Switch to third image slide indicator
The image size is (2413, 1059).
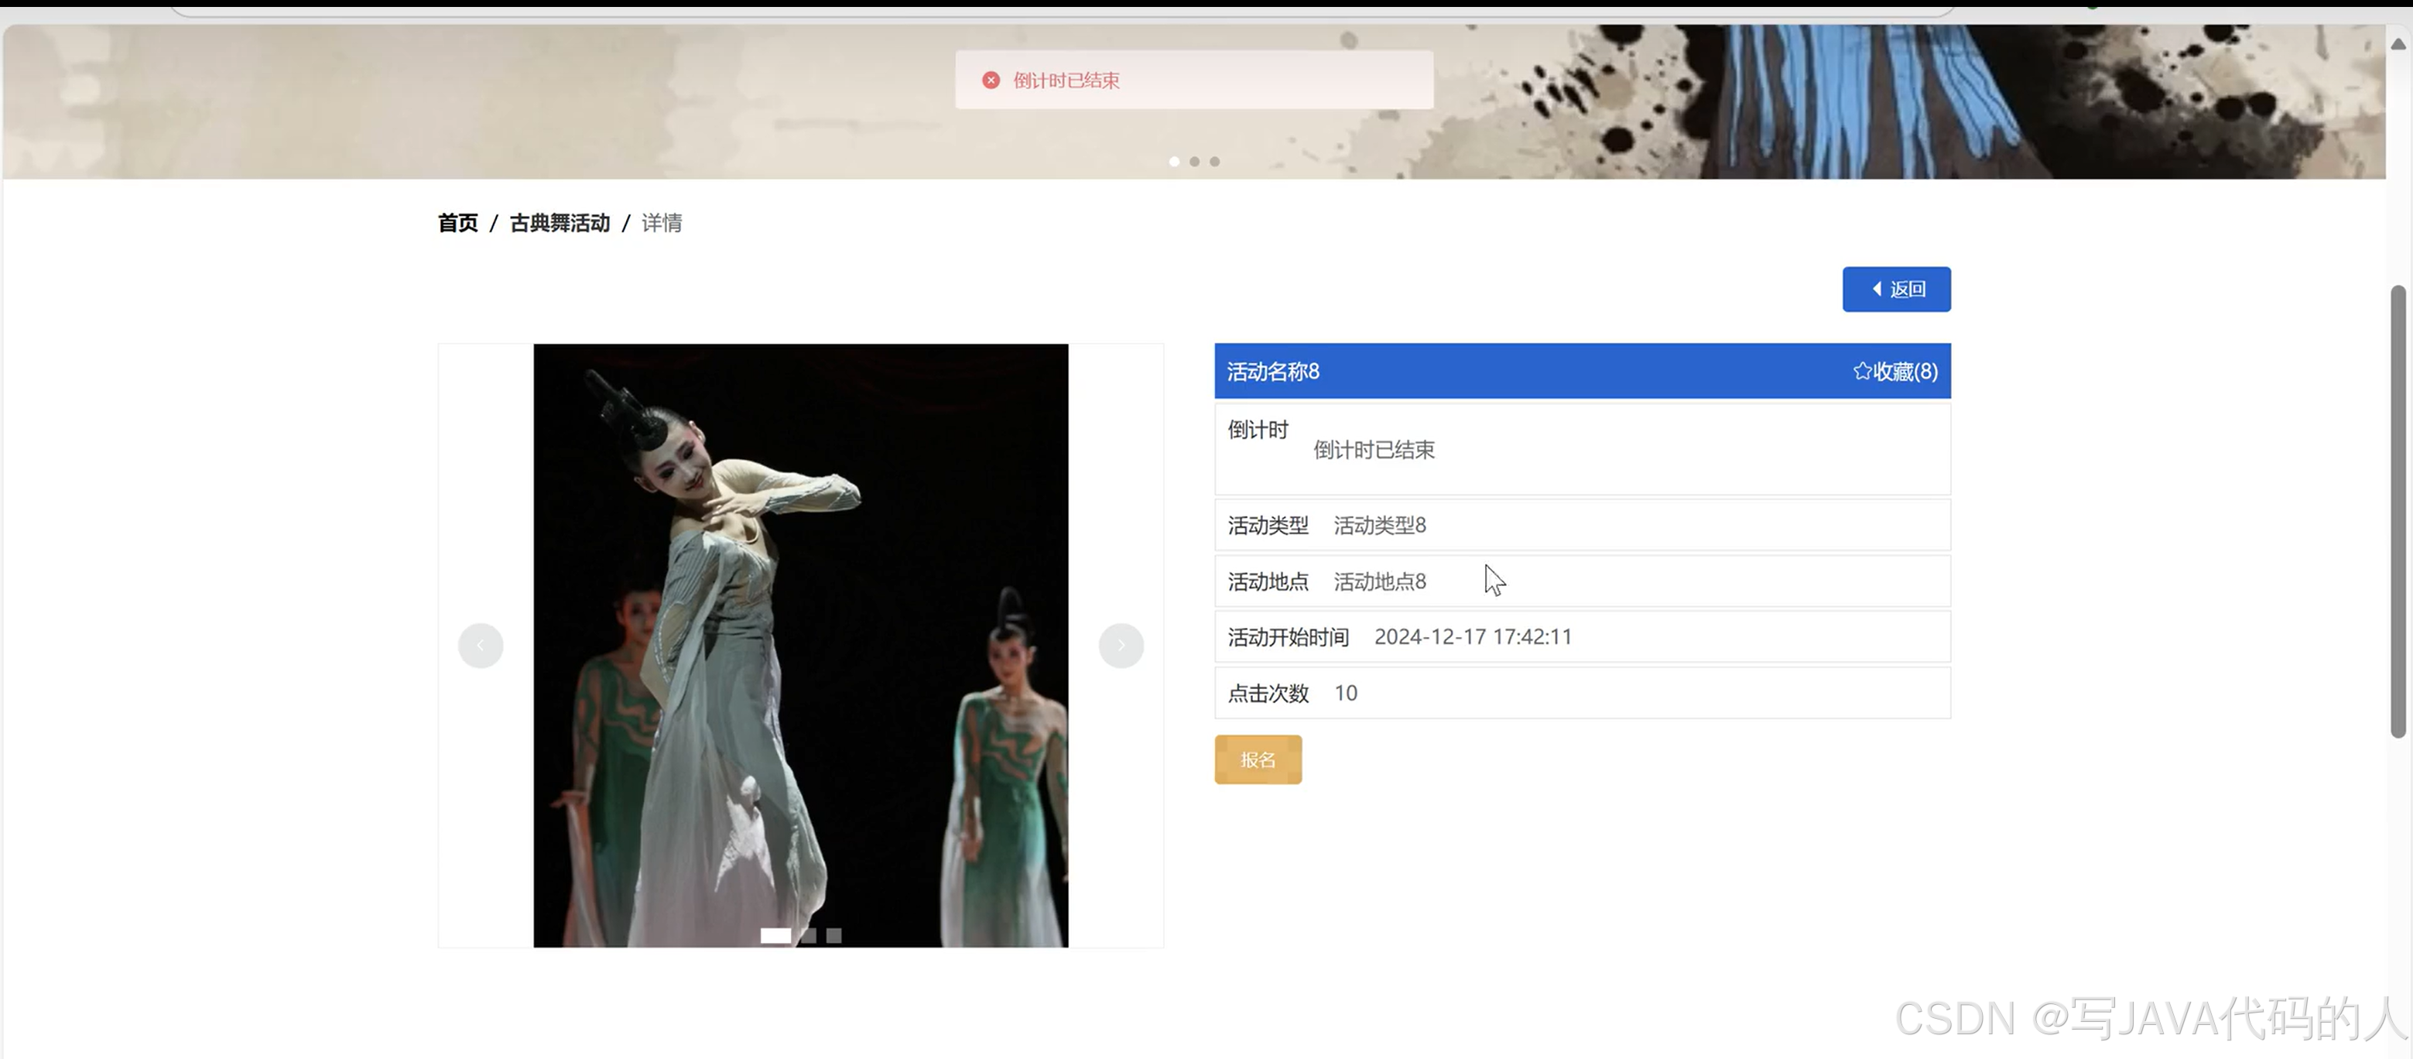(x=833, y=934)
